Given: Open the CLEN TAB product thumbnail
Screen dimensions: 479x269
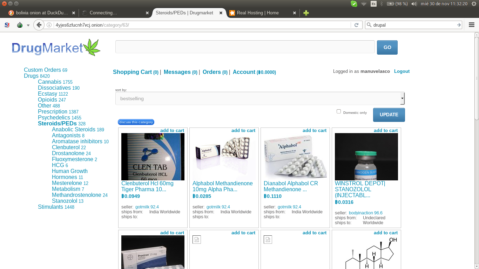Looking at the screenshot, I should point(153,157).
